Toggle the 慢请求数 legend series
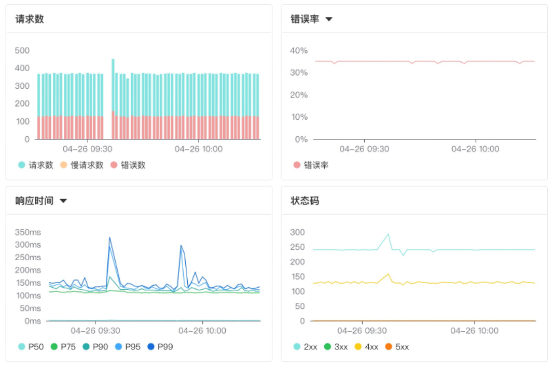The width and height of the screenshot is (554, 366). [81, 165]
